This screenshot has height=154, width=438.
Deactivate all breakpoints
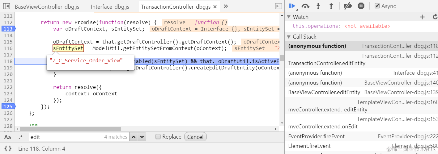(348, 6)
